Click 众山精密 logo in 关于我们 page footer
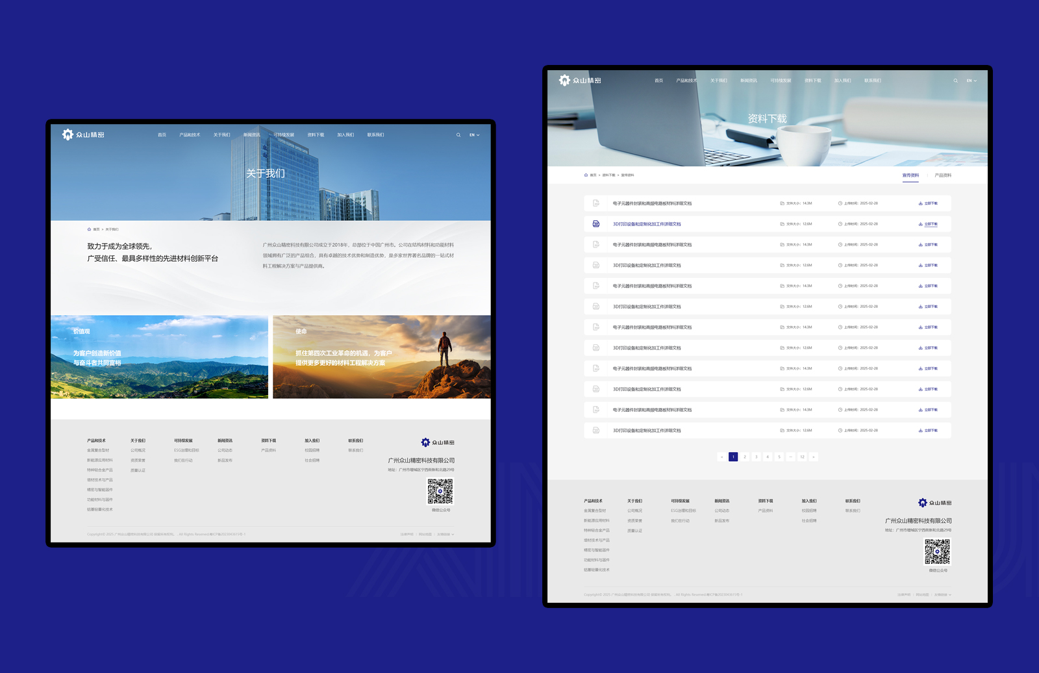Image resolution: width=1039 pixels, height=673 pixels. click(x=438, y=442)
